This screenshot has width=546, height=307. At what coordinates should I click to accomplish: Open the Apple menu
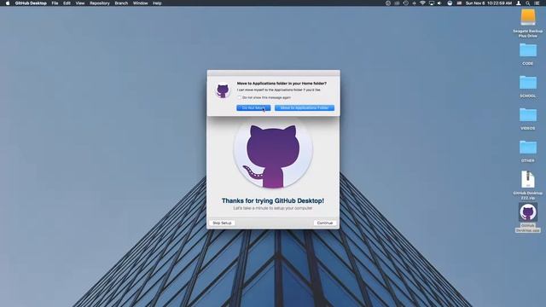tap(8, 3)
